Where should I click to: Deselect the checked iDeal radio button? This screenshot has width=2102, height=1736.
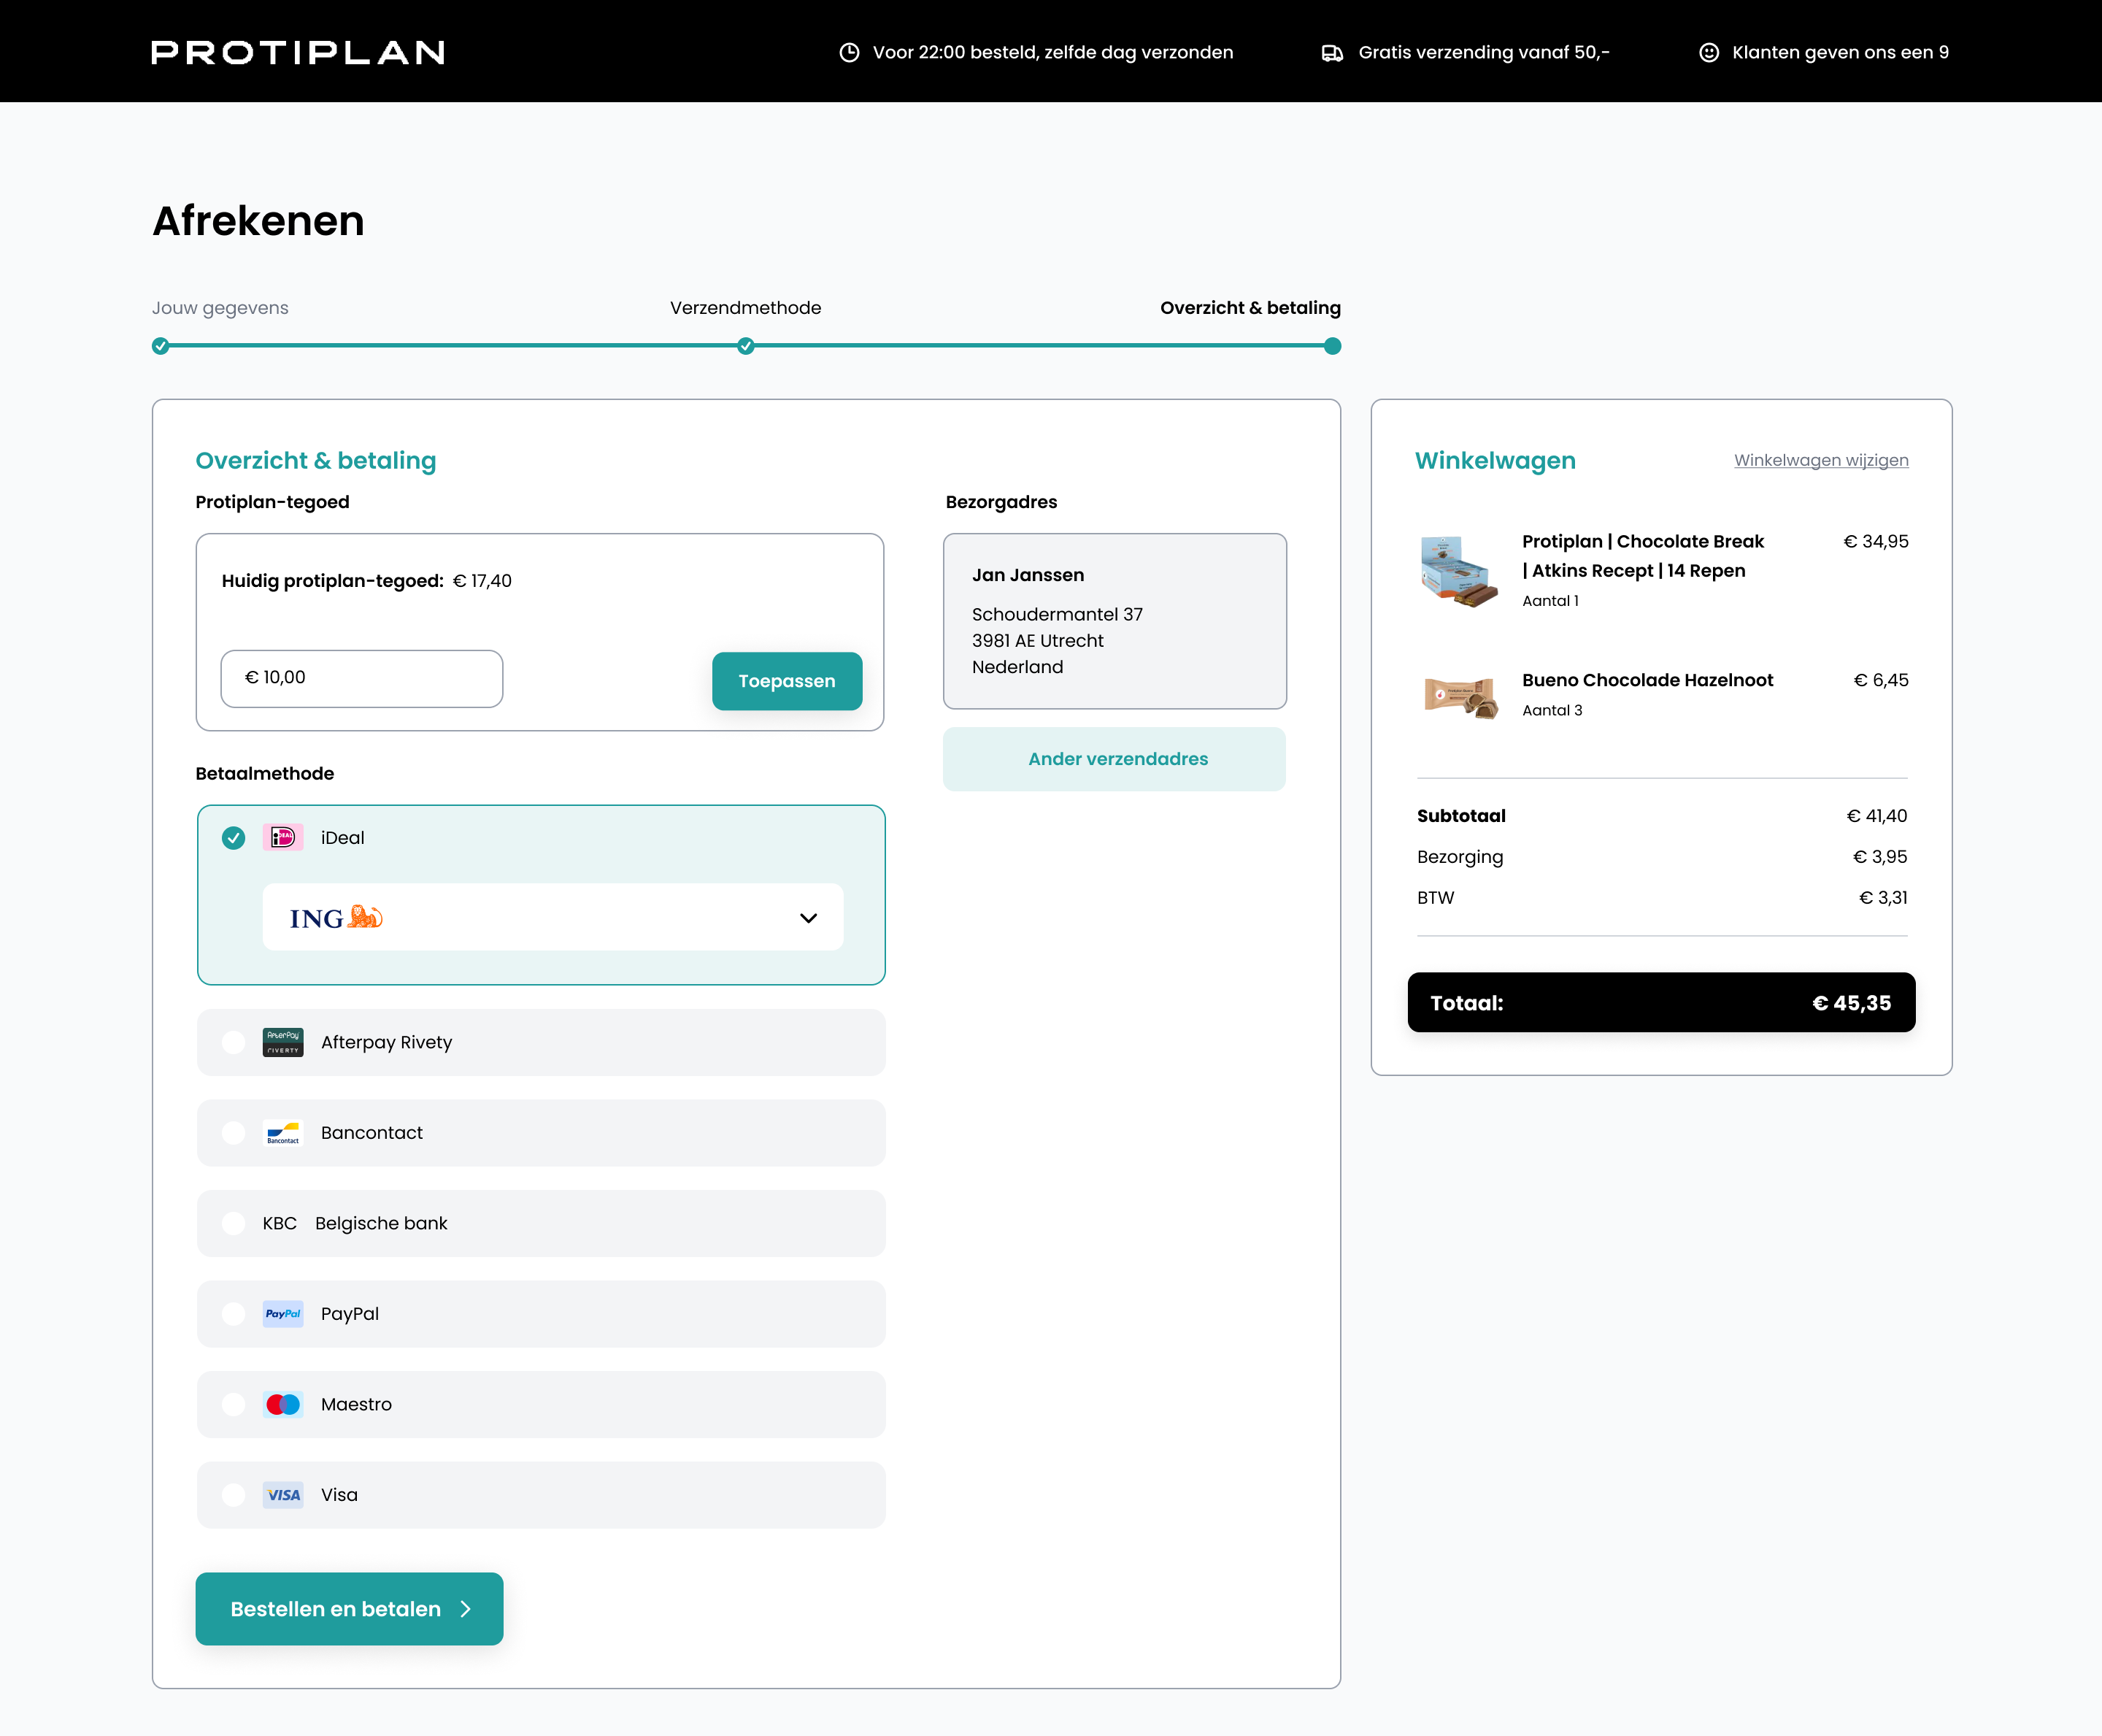(x=233, y=838)
